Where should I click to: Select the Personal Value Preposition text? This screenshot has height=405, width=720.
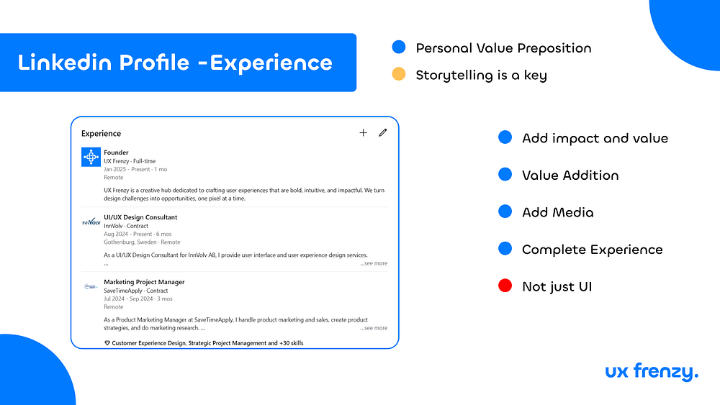[504, 47]
